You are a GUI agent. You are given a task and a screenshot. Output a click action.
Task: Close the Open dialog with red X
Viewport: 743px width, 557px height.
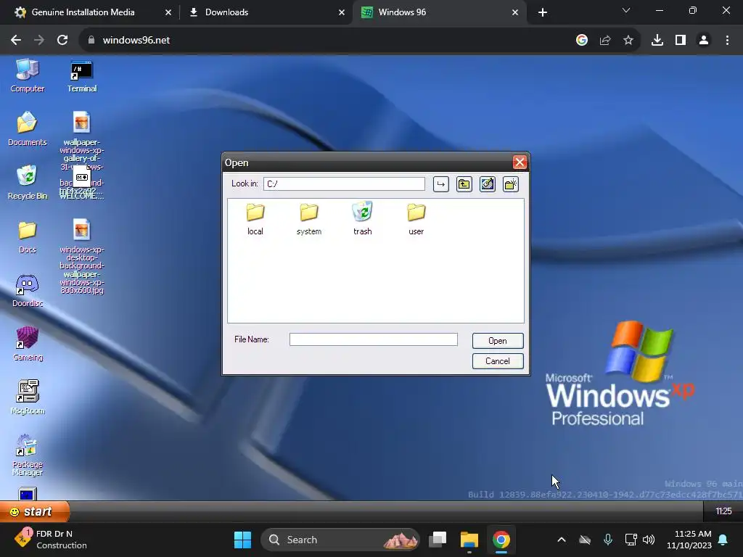(x=520, y=162)
